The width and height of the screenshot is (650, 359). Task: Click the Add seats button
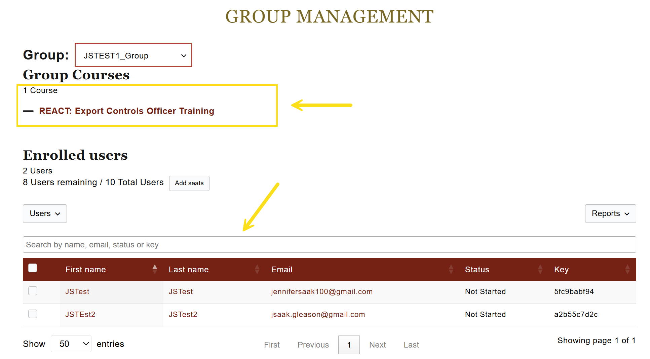pyautogui.click(x=189, y=183)
